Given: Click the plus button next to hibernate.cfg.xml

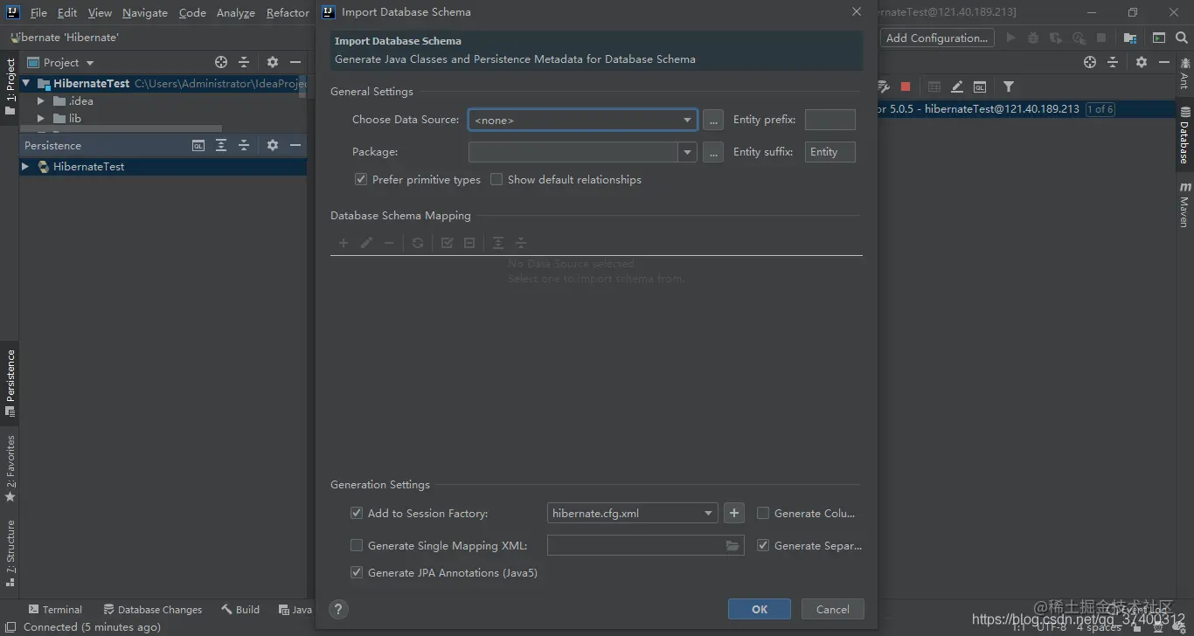Looking at the screenshot, I should tap(734, 513).
